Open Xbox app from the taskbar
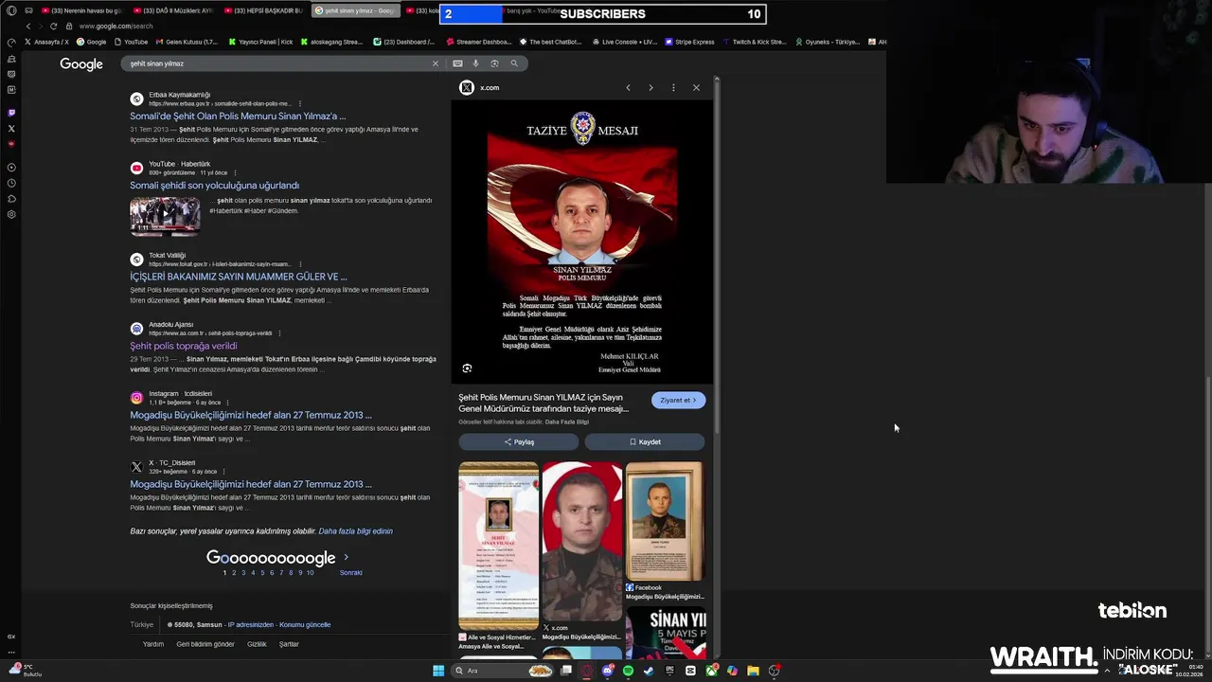The width and height of the screenshot is (1212, 682). coord(711,671)
